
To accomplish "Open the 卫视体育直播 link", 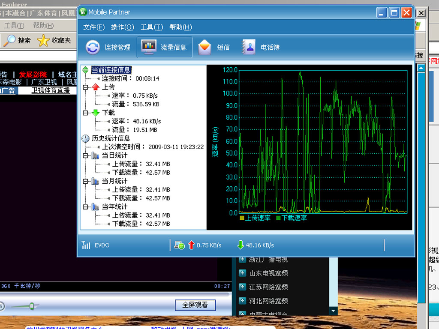I will (x=51, y=90).
